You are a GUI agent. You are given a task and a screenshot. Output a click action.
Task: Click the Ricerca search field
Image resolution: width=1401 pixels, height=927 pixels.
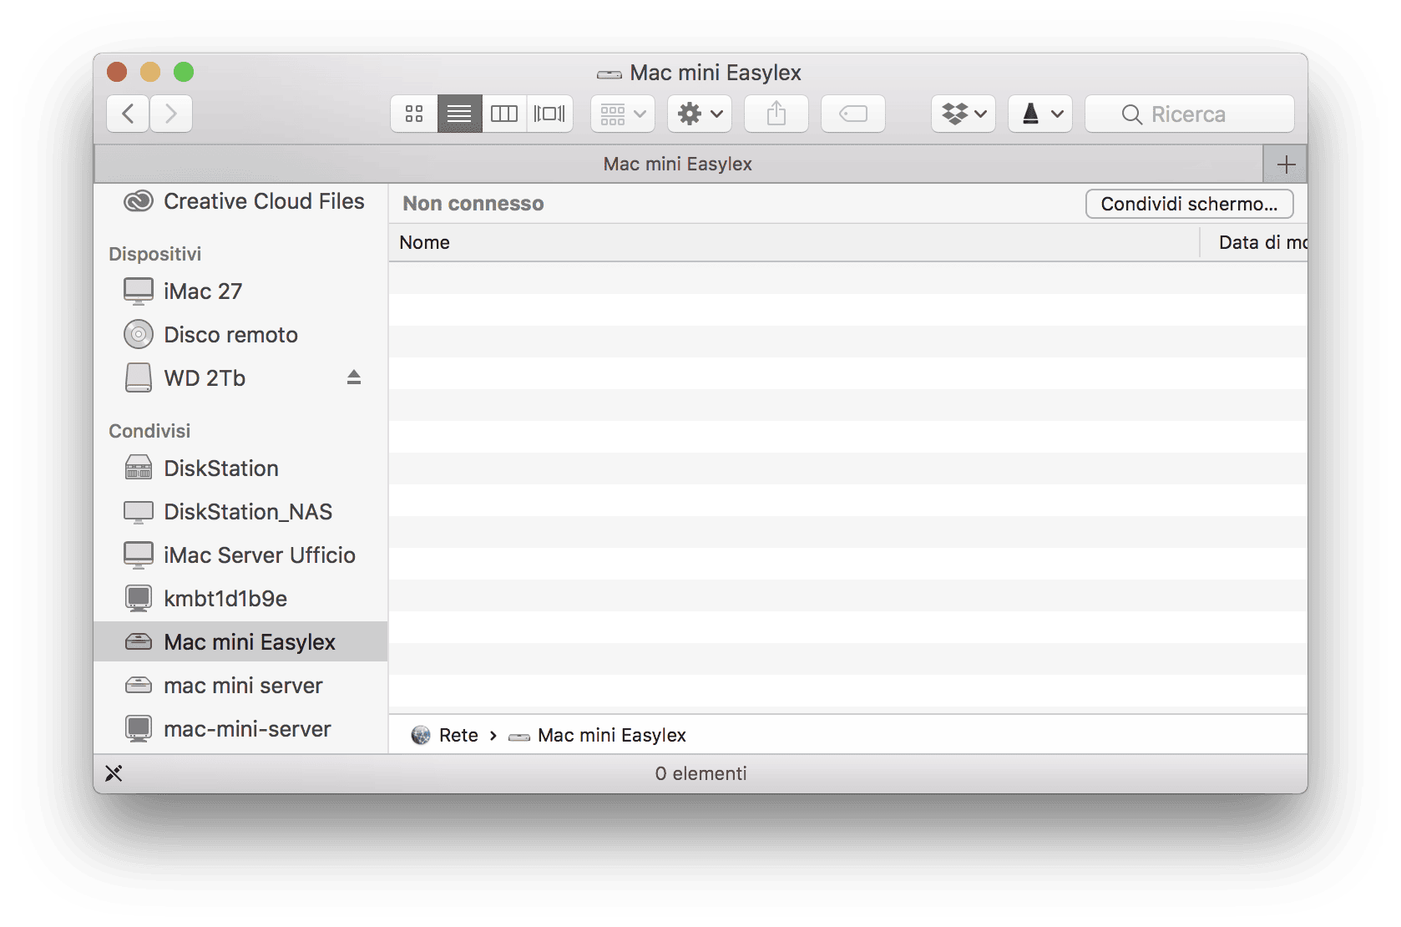[1190, 114]
